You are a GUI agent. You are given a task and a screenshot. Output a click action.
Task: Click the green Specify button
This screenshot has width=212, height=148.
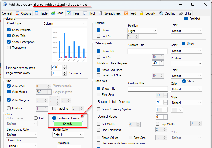point(68,124)
